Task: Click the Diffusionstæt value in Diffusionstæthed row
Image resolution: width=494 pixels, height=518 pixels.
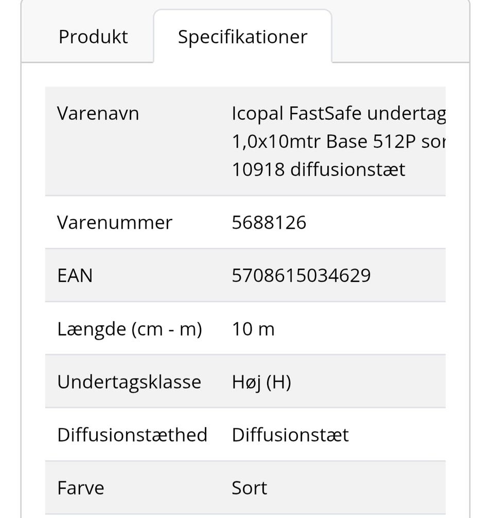Action: click(290, 435)
